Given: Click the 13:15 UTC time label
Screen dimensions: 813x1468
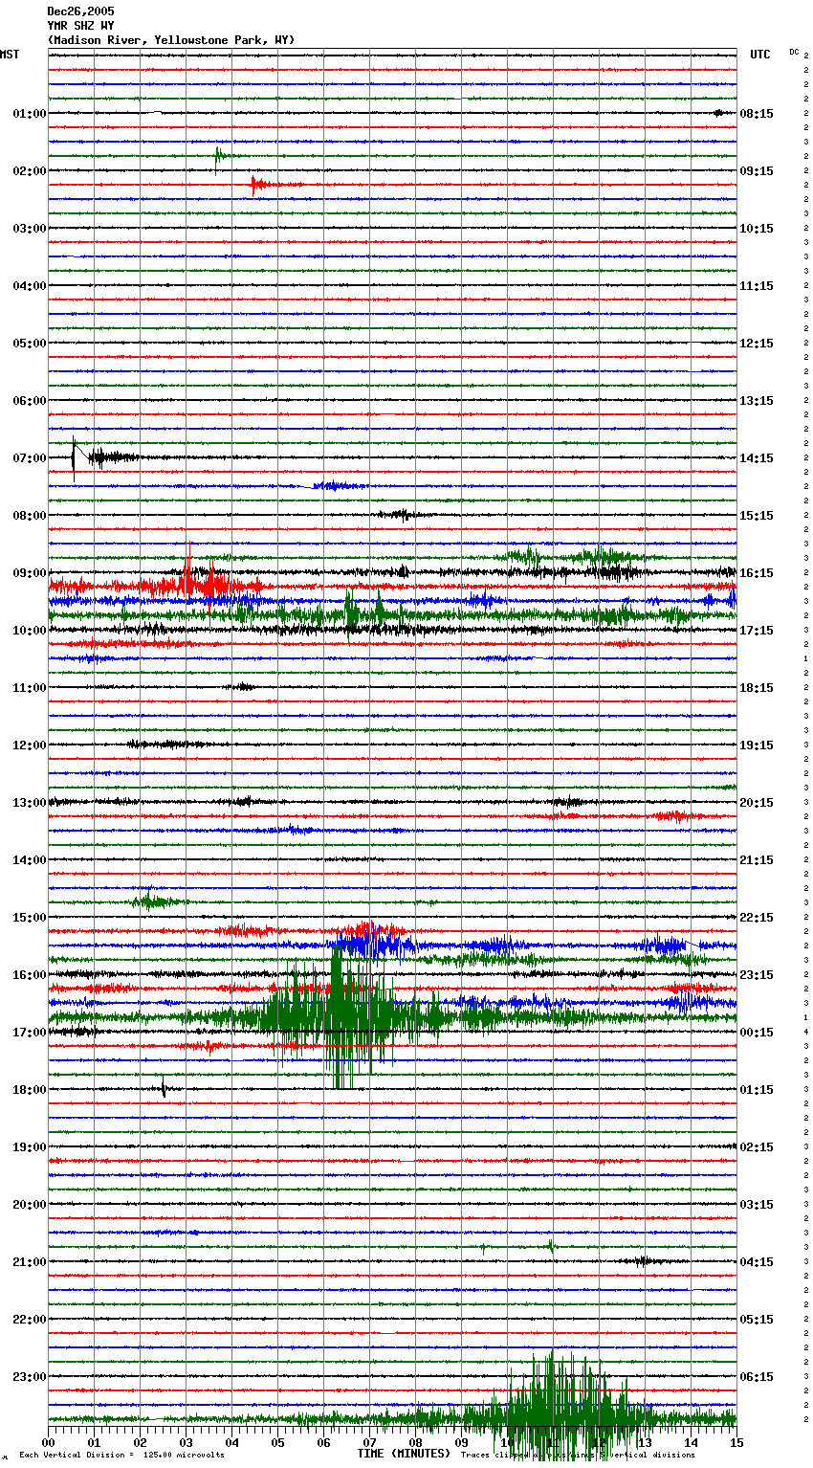Looking at the screenshot, I should [757, 401].
